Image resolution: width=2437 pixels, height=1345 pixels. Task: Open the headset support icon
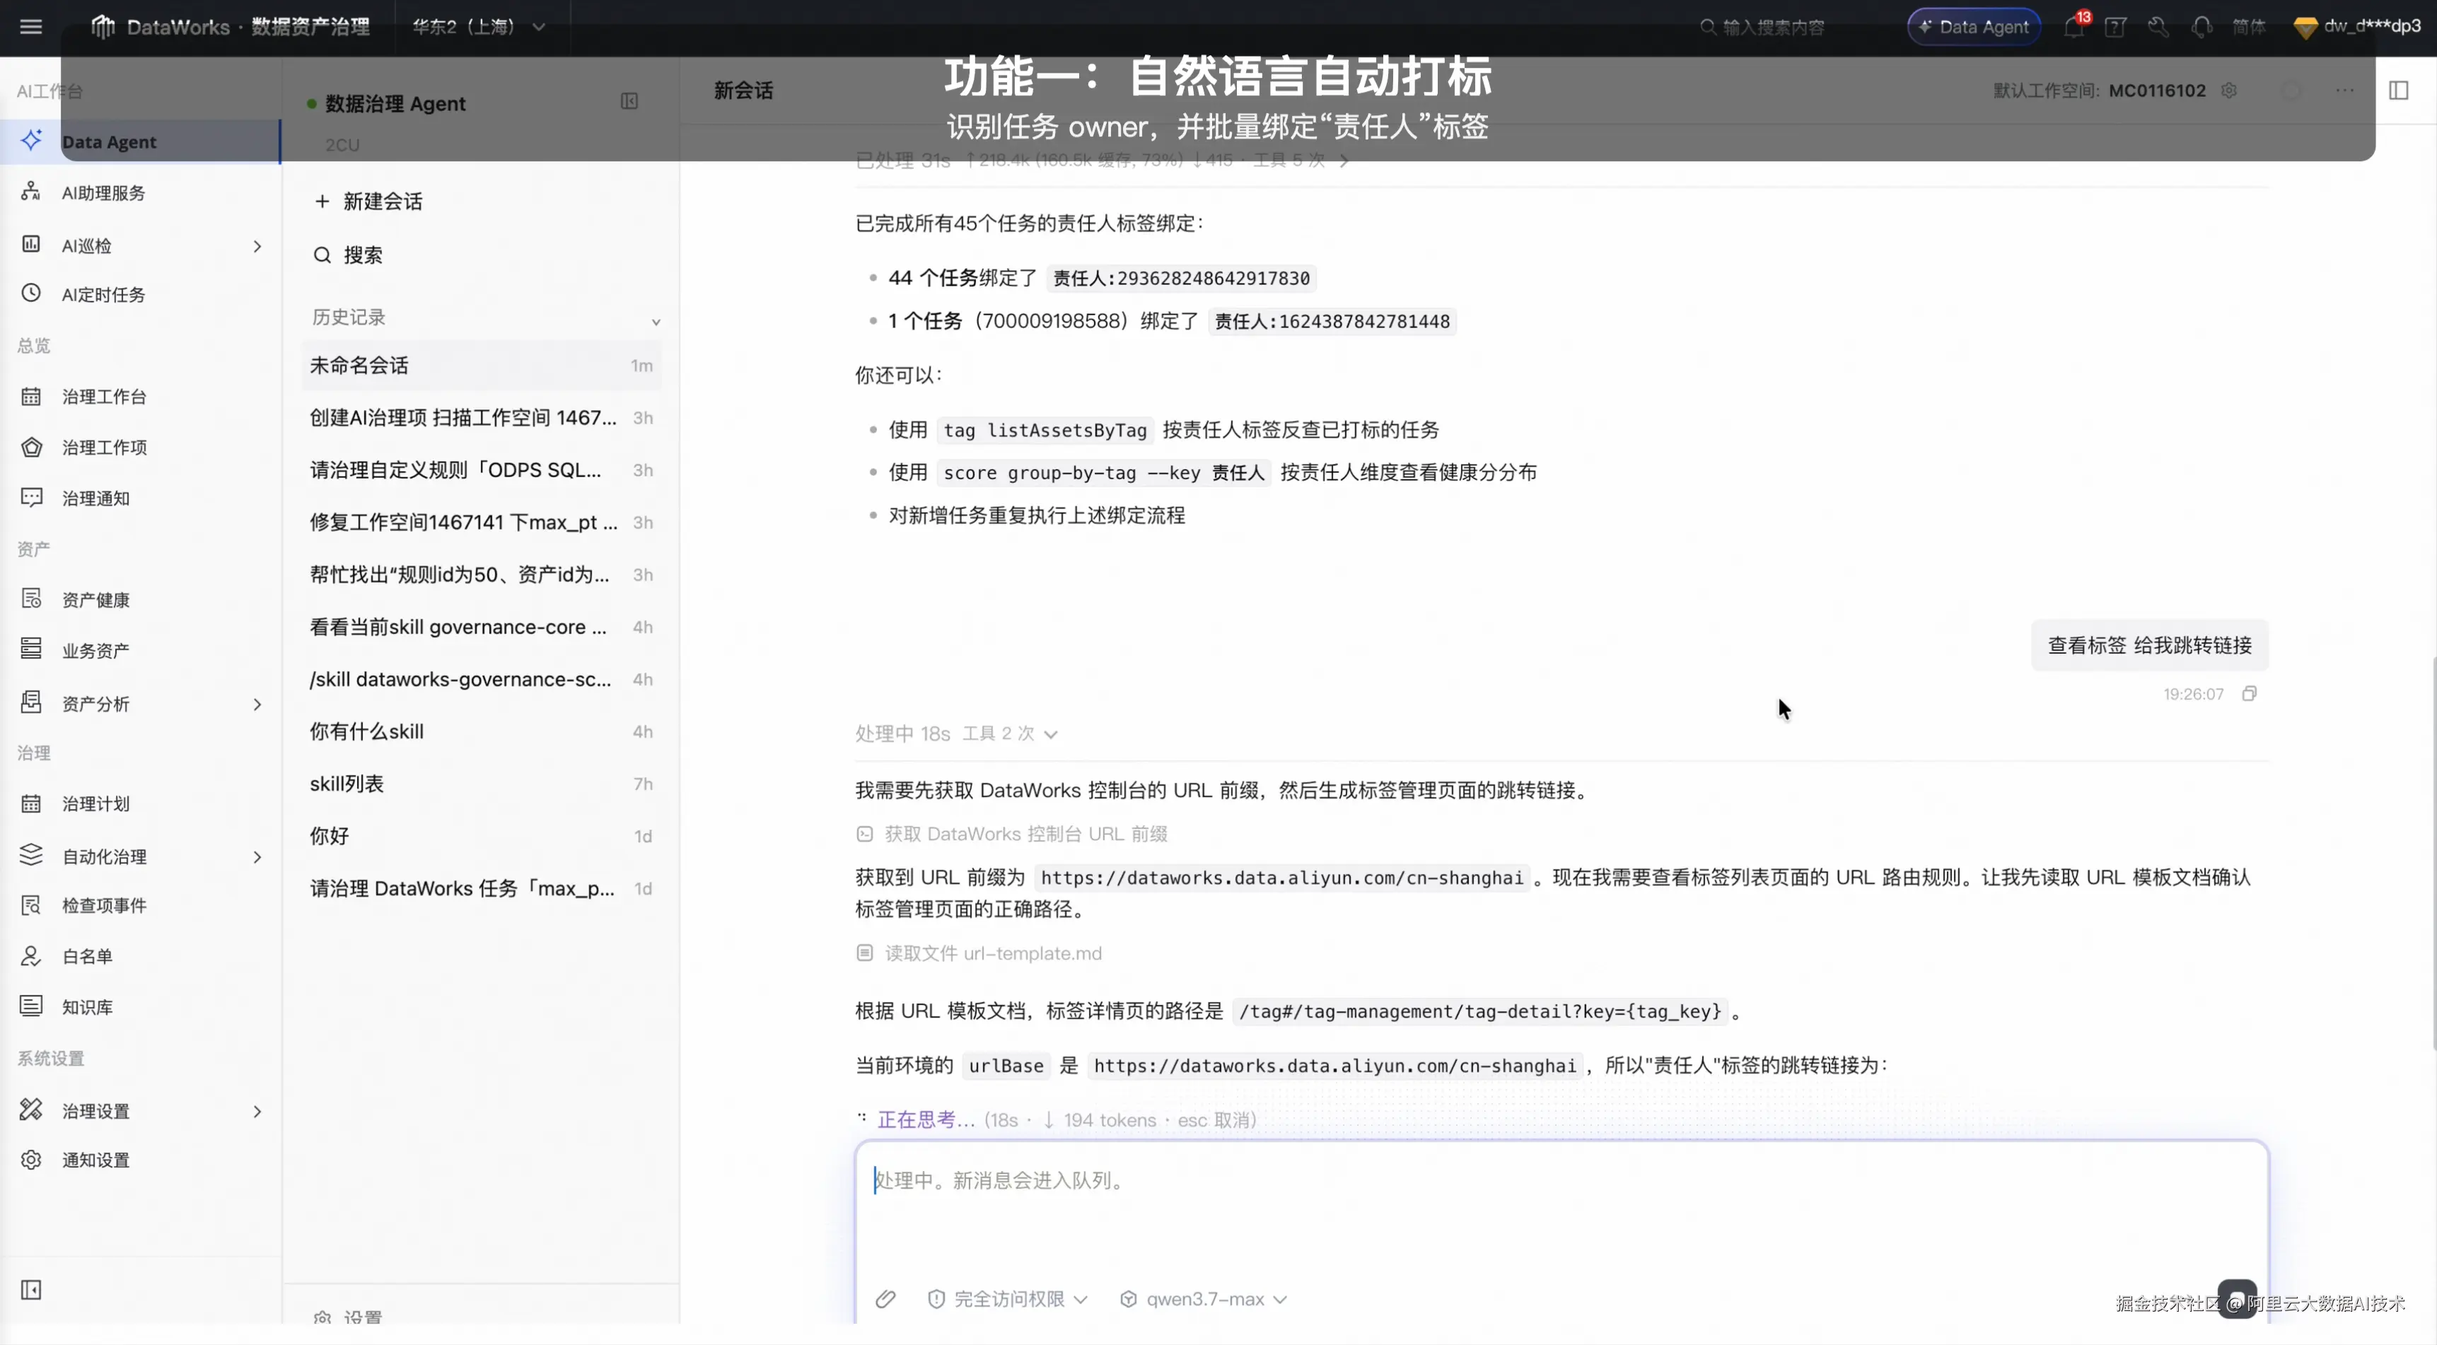coord(2202,26)
